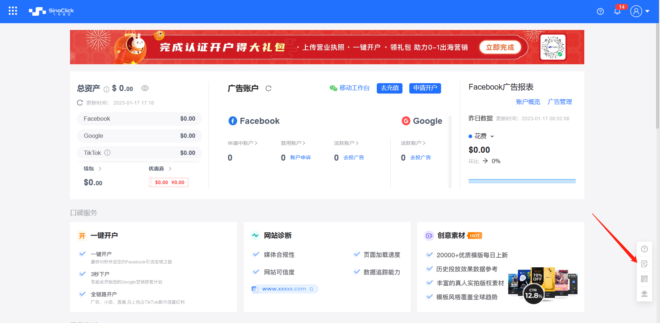Expand Google 活跃账户 link

pos(413,143)
